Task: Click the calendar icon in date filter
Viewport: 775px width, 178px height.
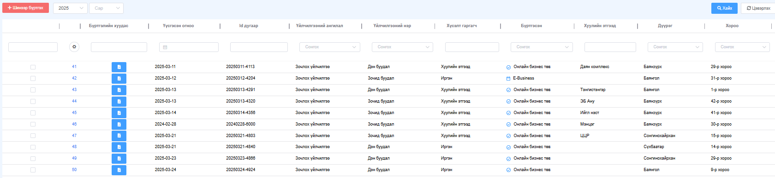Action: point(165,47)
